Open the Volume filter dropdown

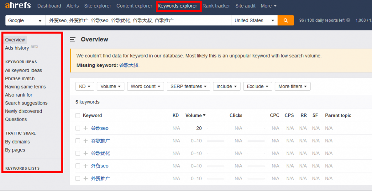[x=110, y=86]
